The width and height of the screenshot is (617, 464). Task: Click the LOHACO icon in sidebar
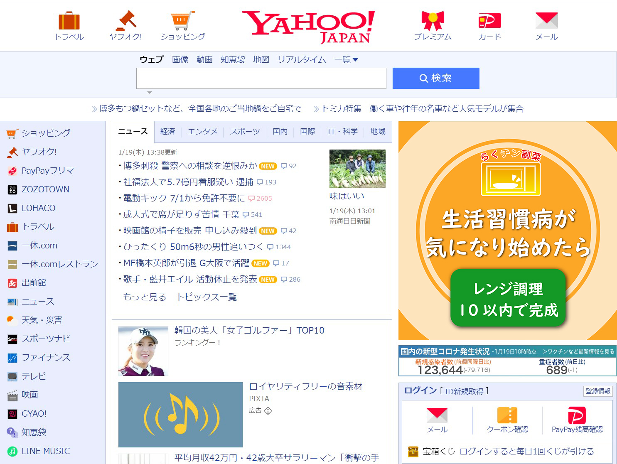tap(12, 209)
